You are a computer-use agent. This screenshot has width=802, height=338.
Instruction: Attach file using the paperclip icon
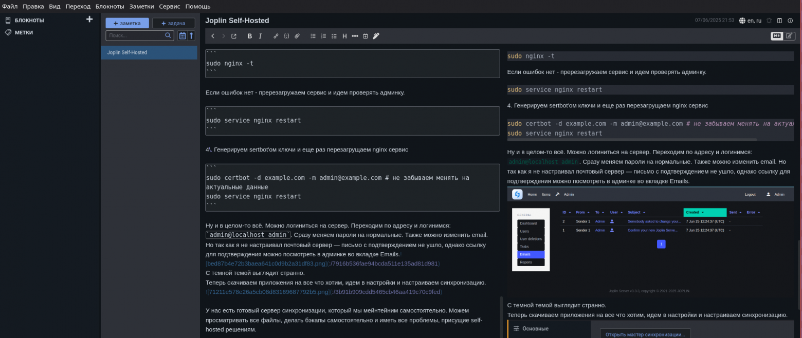coord(297,36)
